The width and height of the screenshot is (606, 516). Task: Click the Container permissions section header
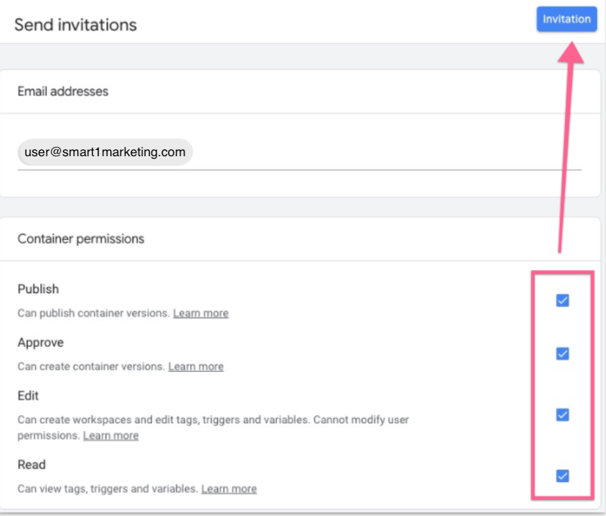(x=81, y=239)
